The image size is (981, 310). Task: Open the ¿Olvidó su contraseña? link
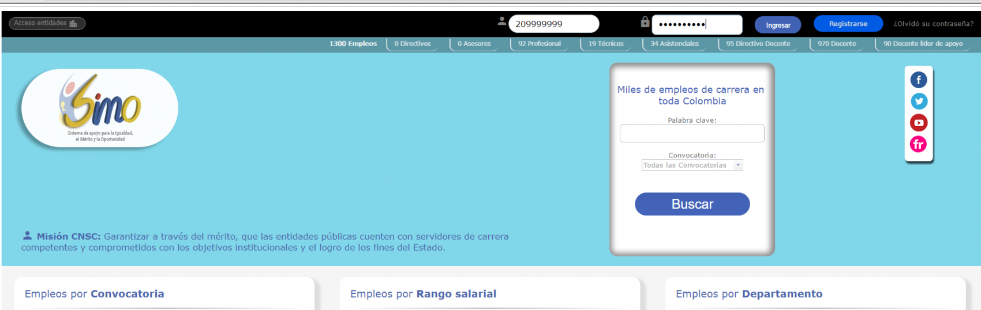[933, 24]
